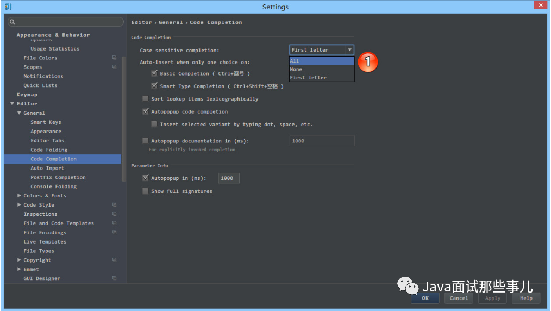Enable Autopopup documentation checkbox
Viewport: 551px width, 311px height.
pyautogui.click(x=145, y=141)
